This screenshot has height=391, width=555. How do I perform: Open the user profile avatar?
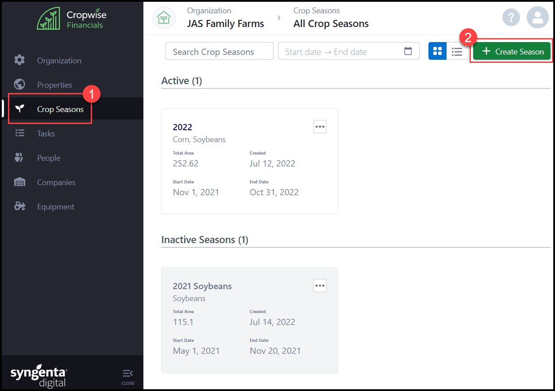[x=537, y=18]
